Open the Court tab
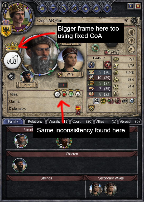 click(x=82, y=122)
